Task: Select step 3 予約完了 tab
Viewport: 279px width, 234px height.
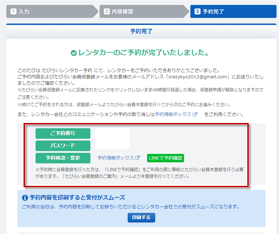Action: (x=233, y=12)
